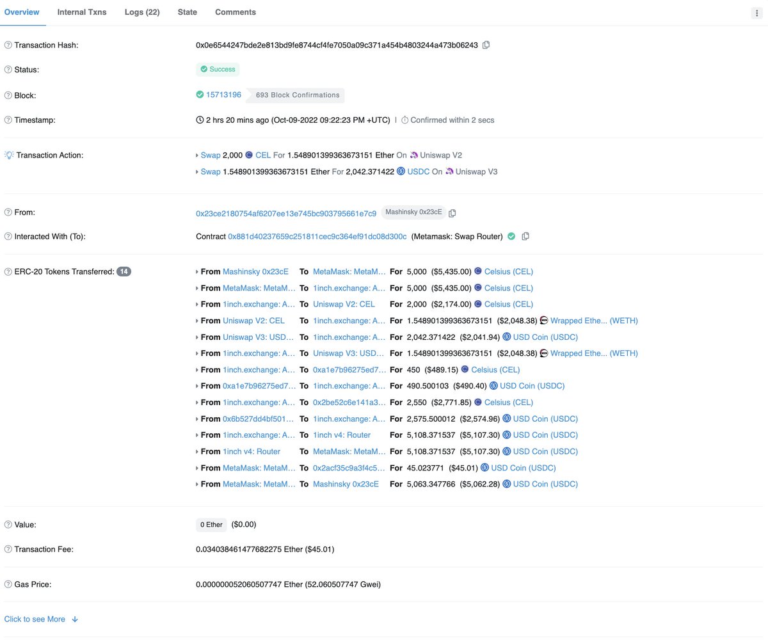Open contract address 0x881d4023... link
This screenshot has height=640, width=768.
pos(317,236)
